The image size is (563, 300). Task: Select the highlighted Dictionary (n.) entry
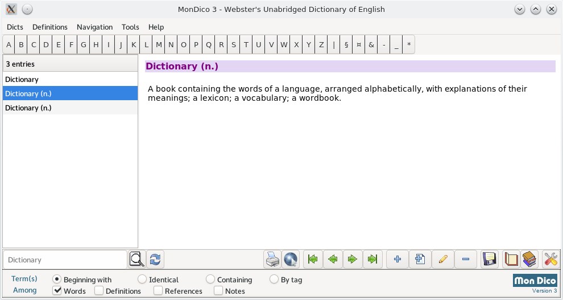point(70,93)
